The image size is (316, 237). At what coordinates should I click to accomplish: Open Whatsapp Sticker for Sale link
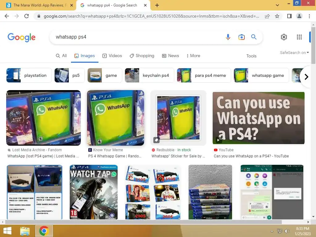coord(178,156)
